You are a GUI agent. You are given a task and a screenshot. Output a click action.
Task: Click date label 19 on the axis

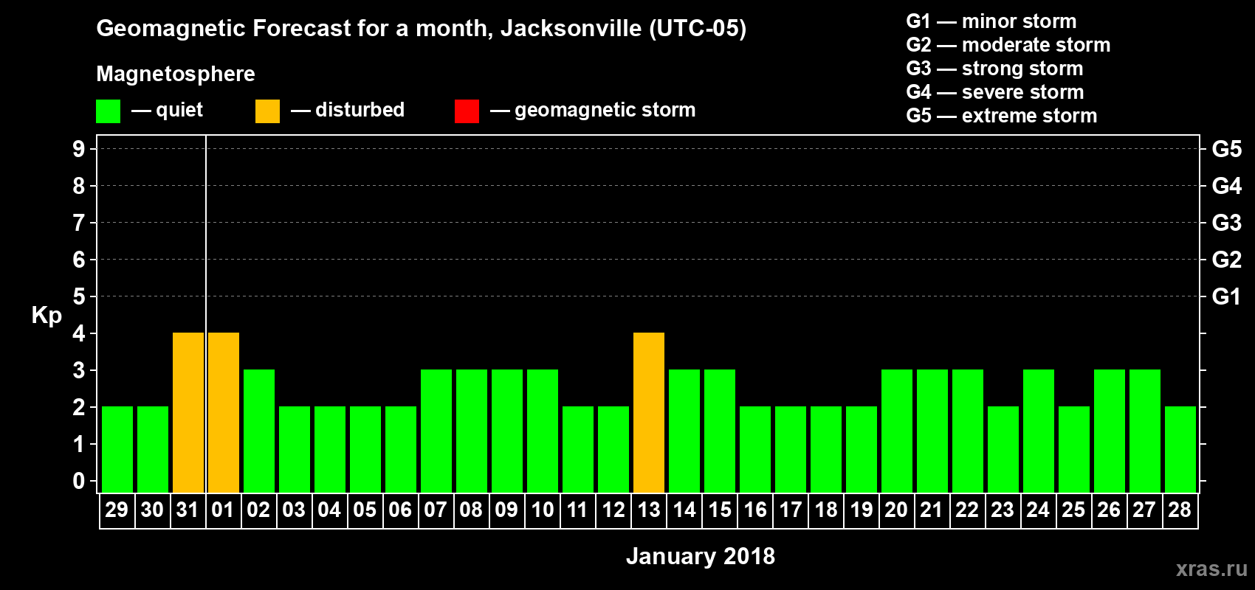click(861, 510)
